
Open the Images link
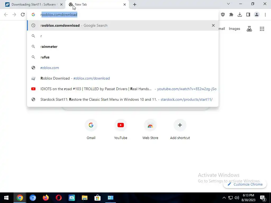click(x=234, y=29)
